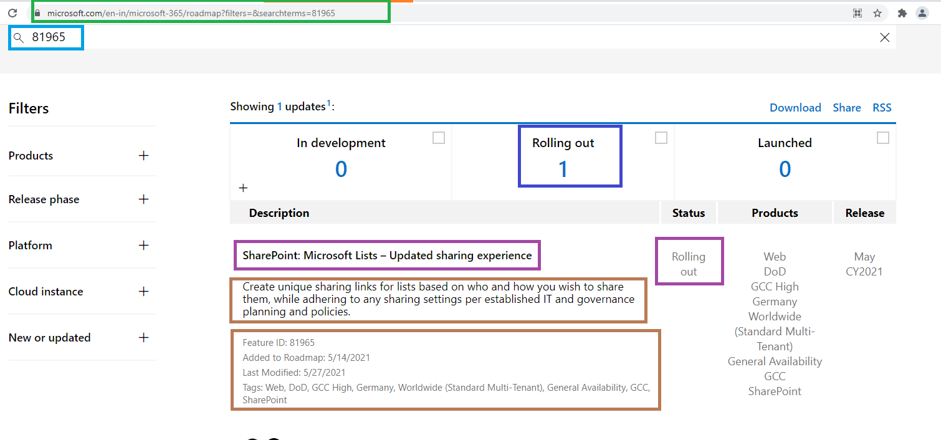Expand the Cloud instance filter
The width and height of the screenshot is (941, 440).
pos(143,291)
